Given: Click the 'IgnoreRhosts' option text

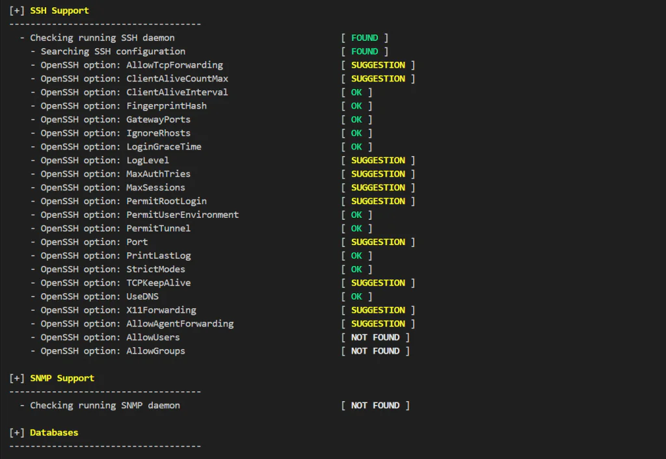Looking at the screenshot, I should pyautogui.click(x=159, y=133).
